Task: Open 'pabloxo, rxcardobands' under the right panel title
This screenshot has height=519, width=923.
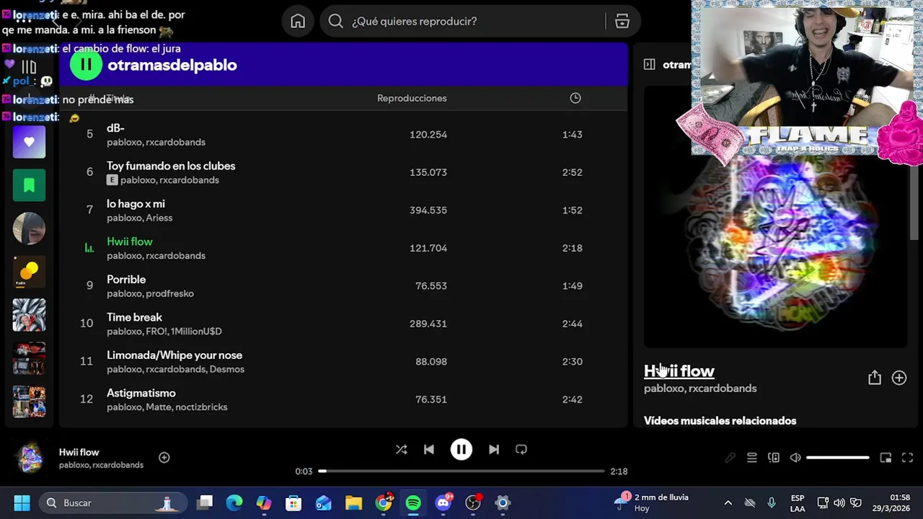Action: coord(700,389)
